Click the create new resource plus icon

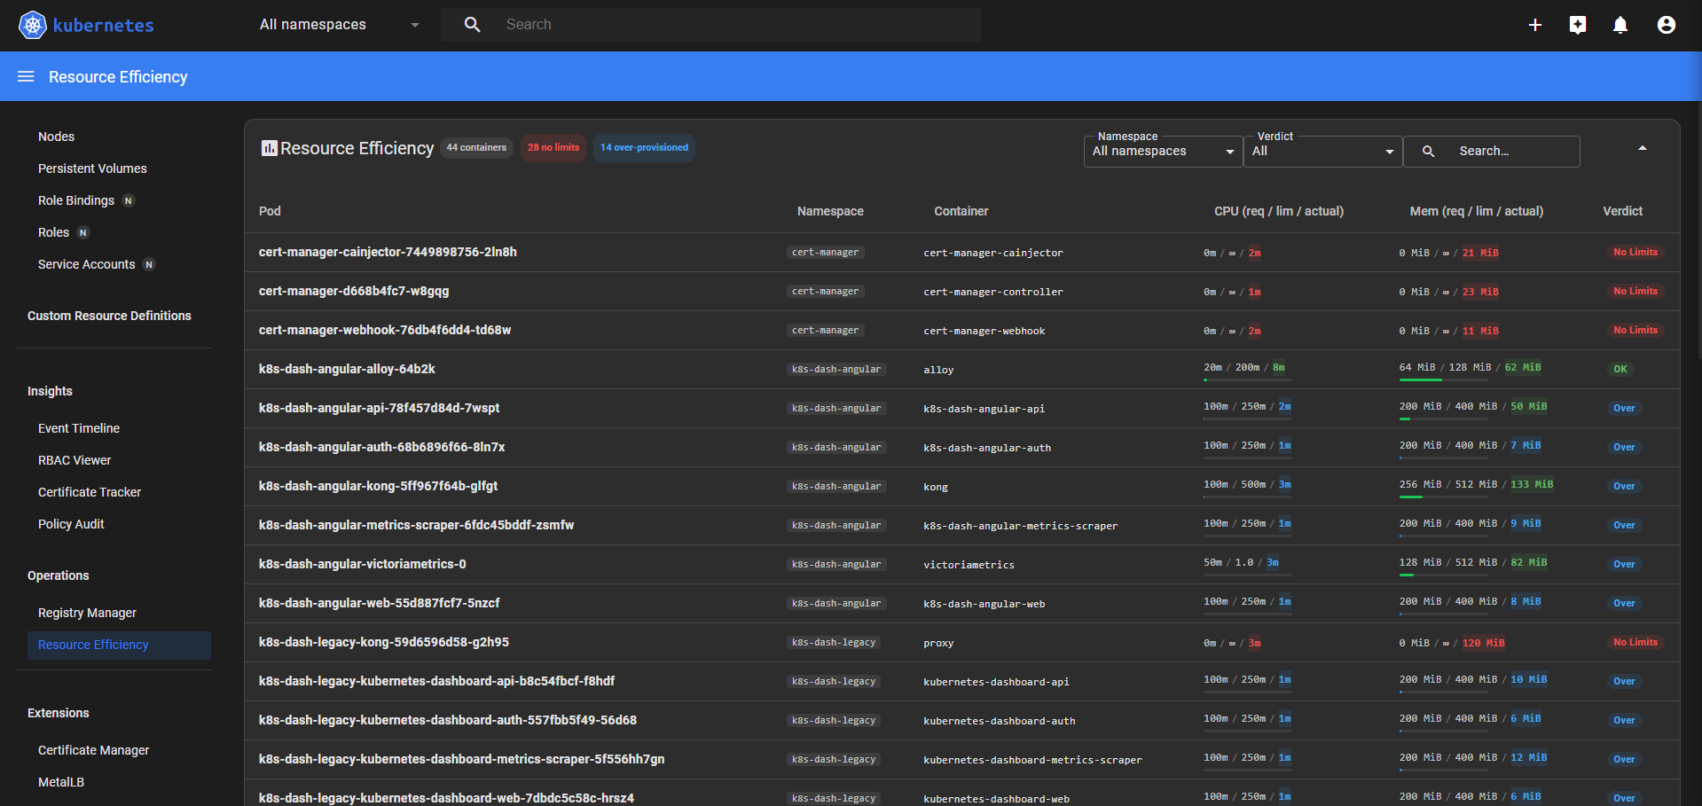(1535, 25)
